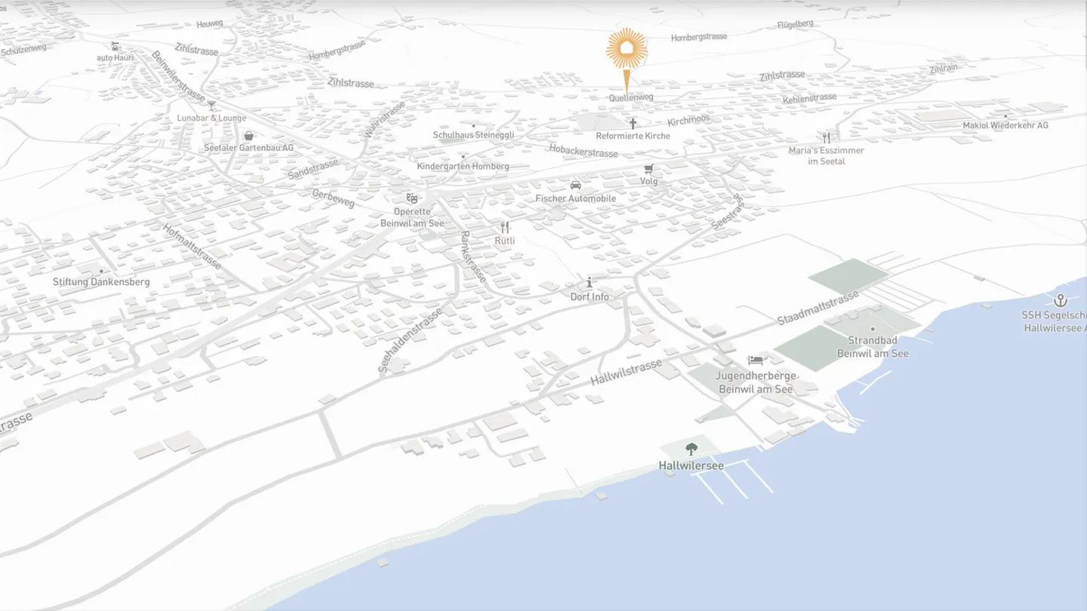
Task: Open the Strandbad Beinwil am See label
Action: [x=873, y=347]
